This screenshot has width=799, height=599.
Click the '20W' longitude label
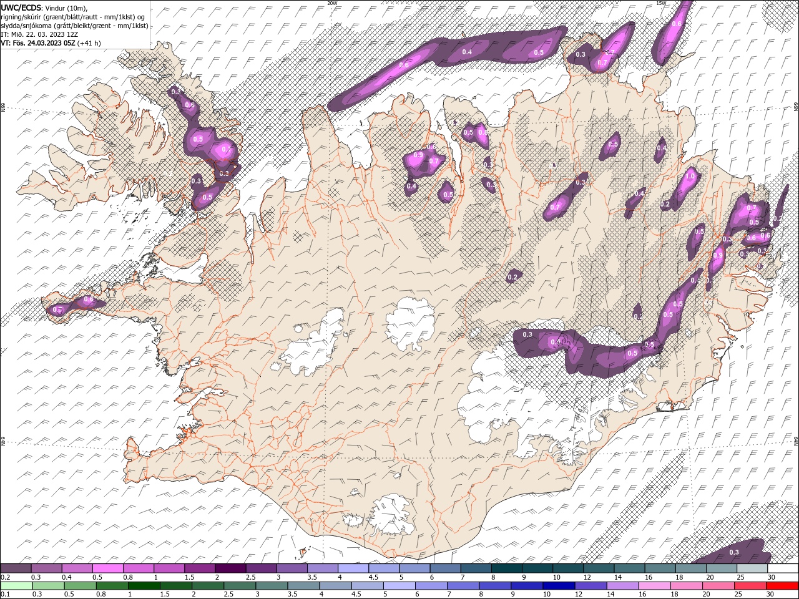pyautogui.click(x=332, y=3)
